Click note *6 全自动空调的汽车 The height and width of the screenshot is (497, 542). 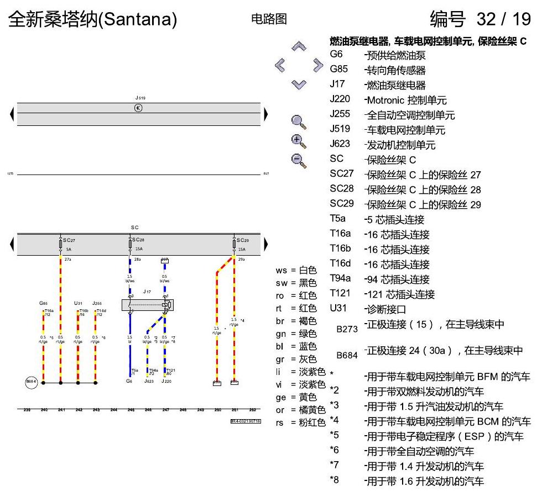point(402,451)
